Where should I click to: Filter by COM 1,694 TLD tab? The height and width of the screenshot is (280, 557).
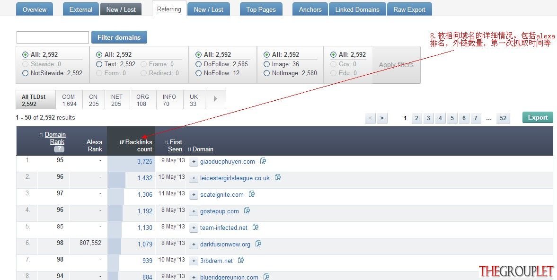tap(69, 100)
